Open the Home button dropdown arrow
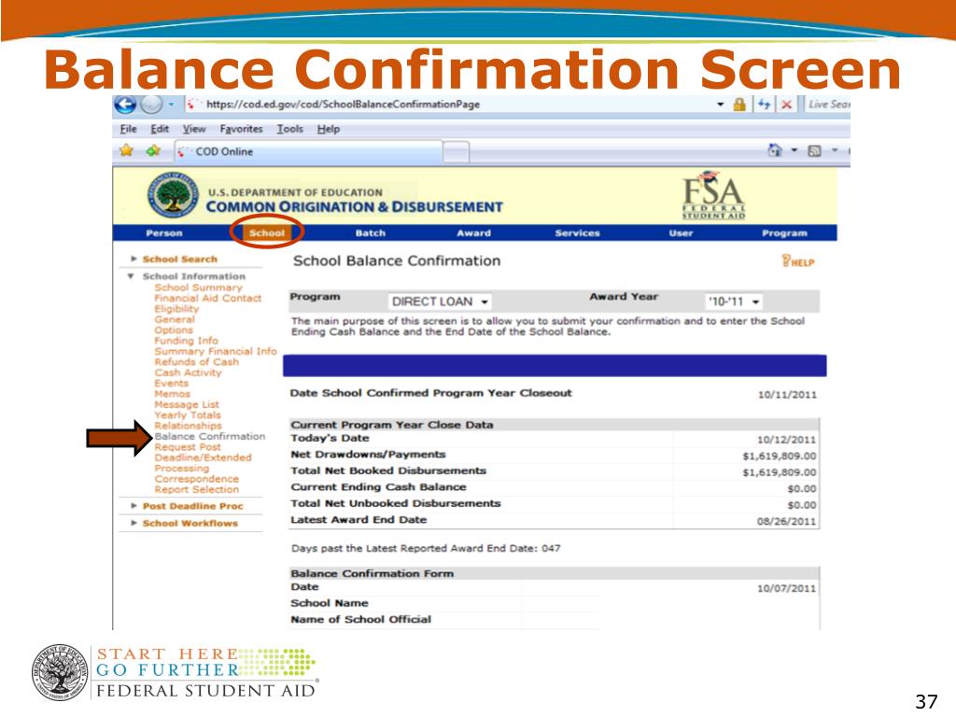This screenshot has width=956, height=717. [x=794, y=150]
